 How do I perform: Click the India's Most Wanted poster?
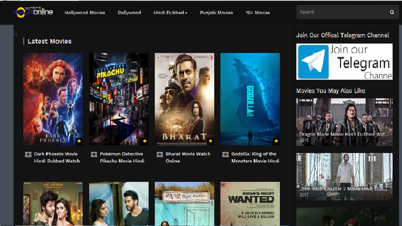click(250, 204)
